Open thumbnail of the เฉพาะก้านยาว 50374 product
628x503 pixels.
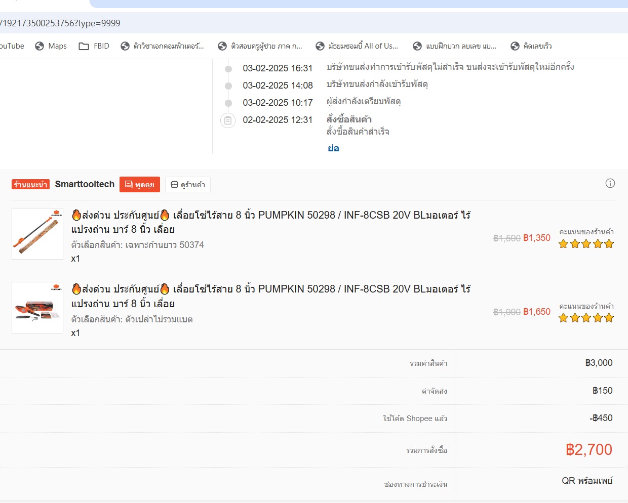[37, 234]
